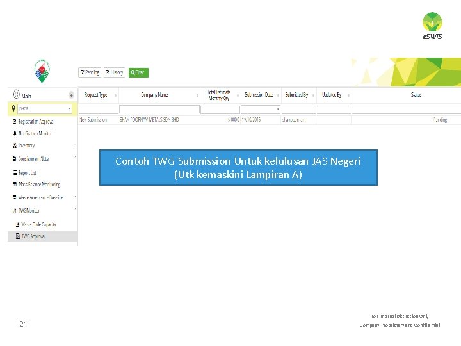Sort by Total Estimate Monthly Qty
The height and width of the screenshot is (346, 461).
tap(219, 95)
